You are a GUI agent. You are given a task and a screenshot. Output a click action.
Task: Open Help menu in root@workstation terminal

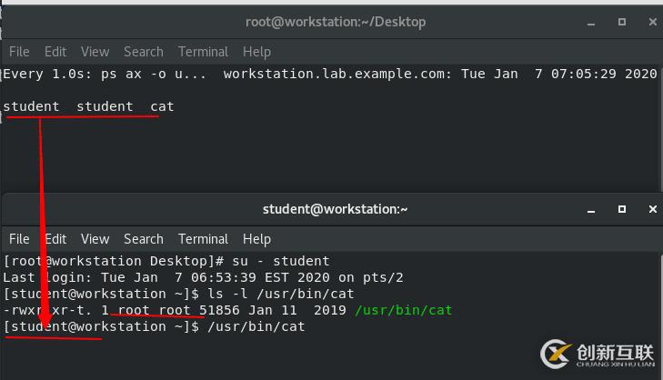pyautogui.click(x=256, y=52)
